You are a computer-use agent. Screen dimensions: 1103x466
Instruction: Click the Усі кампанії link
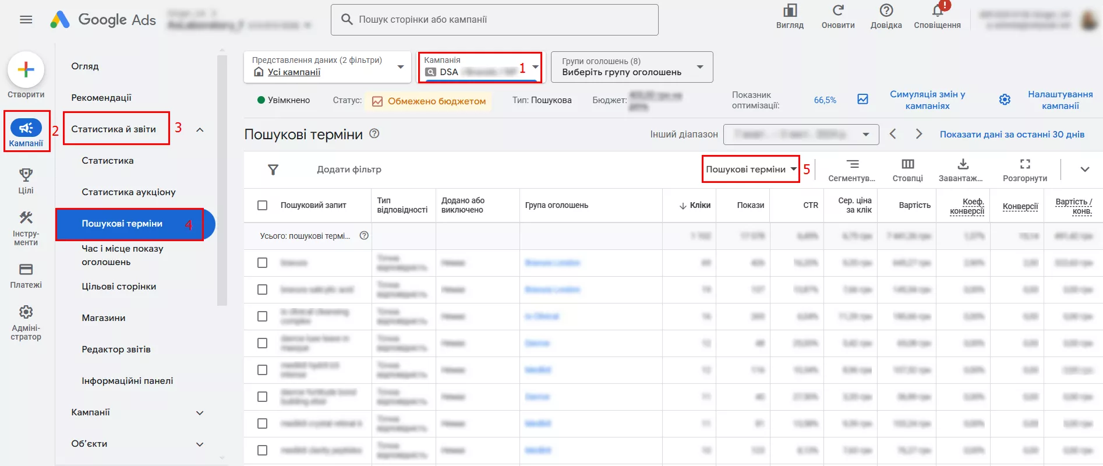click(x=294, y=72)
